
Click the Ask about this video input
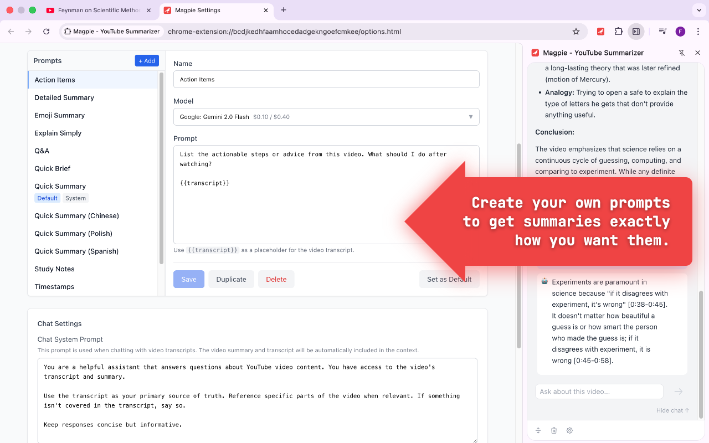tap(599, 392)
